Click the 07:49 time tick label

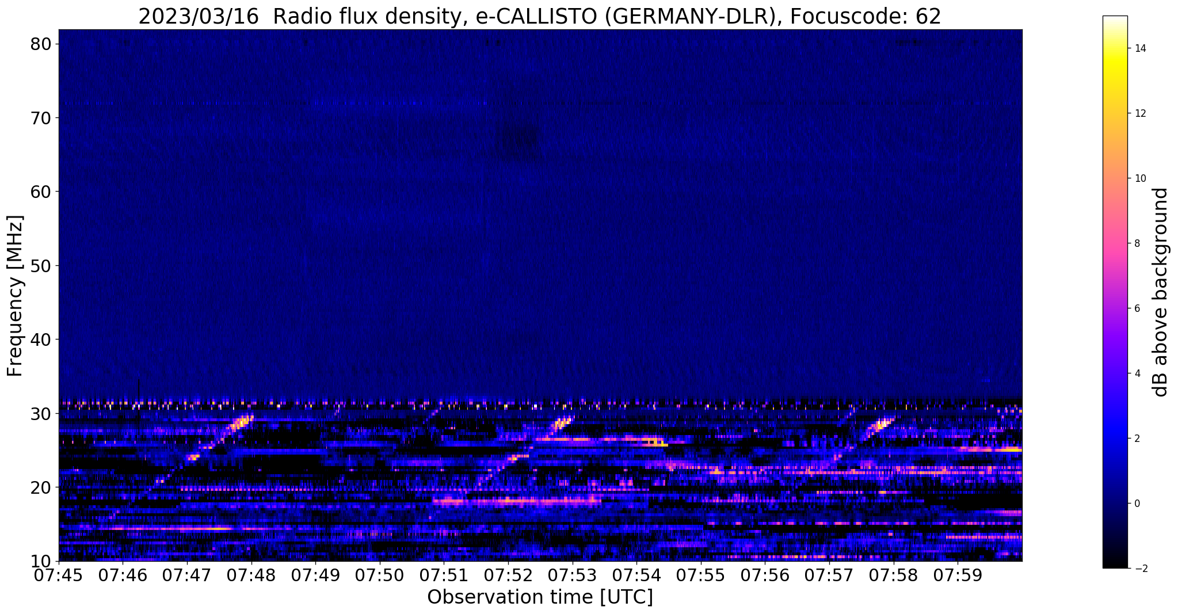pyautogui.click(x=315, y=575)
